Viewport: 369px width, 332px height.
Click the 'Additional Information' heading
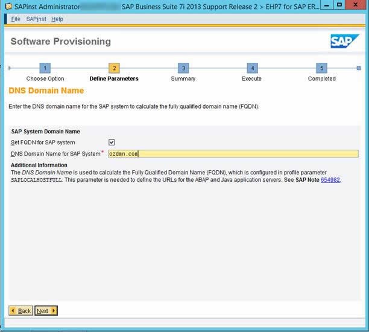pyautogui.click(x=39, y=165)
